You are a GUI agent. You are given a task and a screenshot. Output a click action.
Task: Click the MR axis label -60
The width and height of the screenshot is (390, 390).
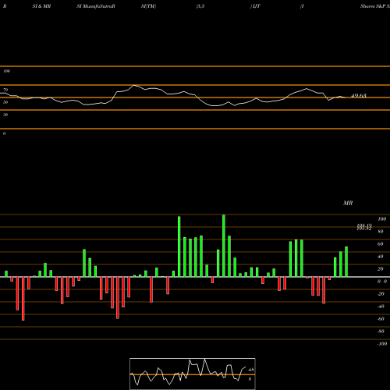381,319
